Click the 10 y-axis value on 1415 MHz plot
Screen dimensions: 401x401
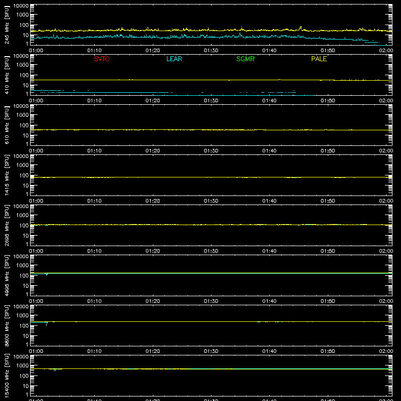click(26, 185)
